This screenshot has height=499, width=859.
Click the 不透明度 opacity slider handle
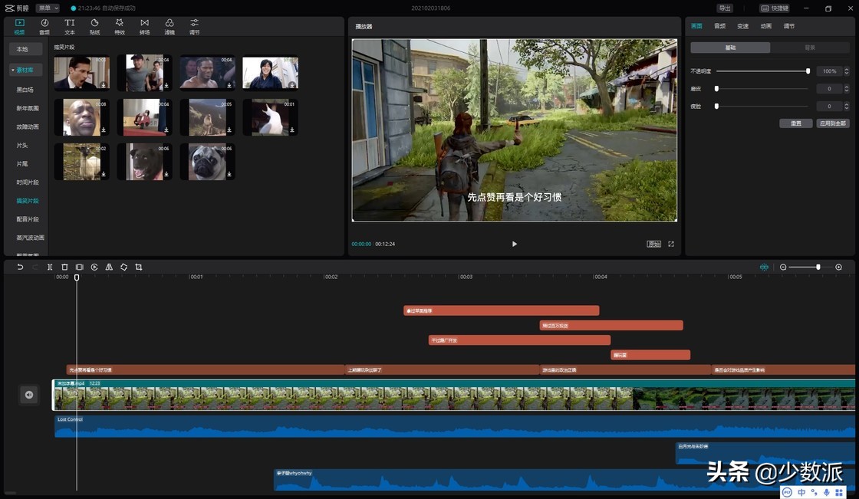[808, 71]
